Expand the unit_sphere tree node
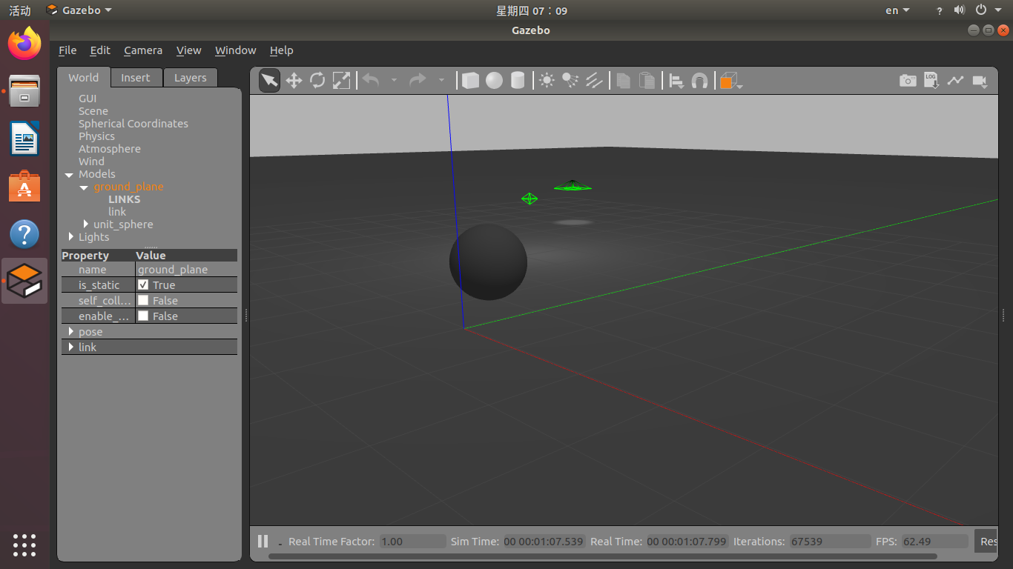Image resolution: width=1013 pixels, height=569 pixels. tap(86, 224)
